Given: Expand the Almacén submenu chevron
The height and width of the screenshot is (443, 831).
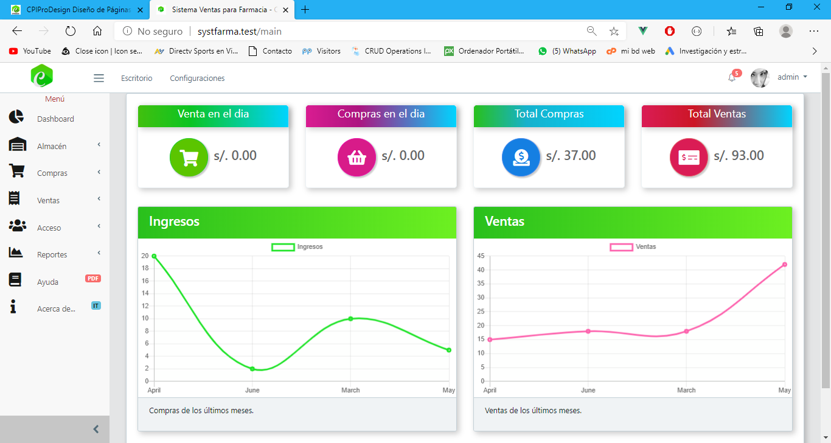Looking at the screenshot, I should click(99, 145).
